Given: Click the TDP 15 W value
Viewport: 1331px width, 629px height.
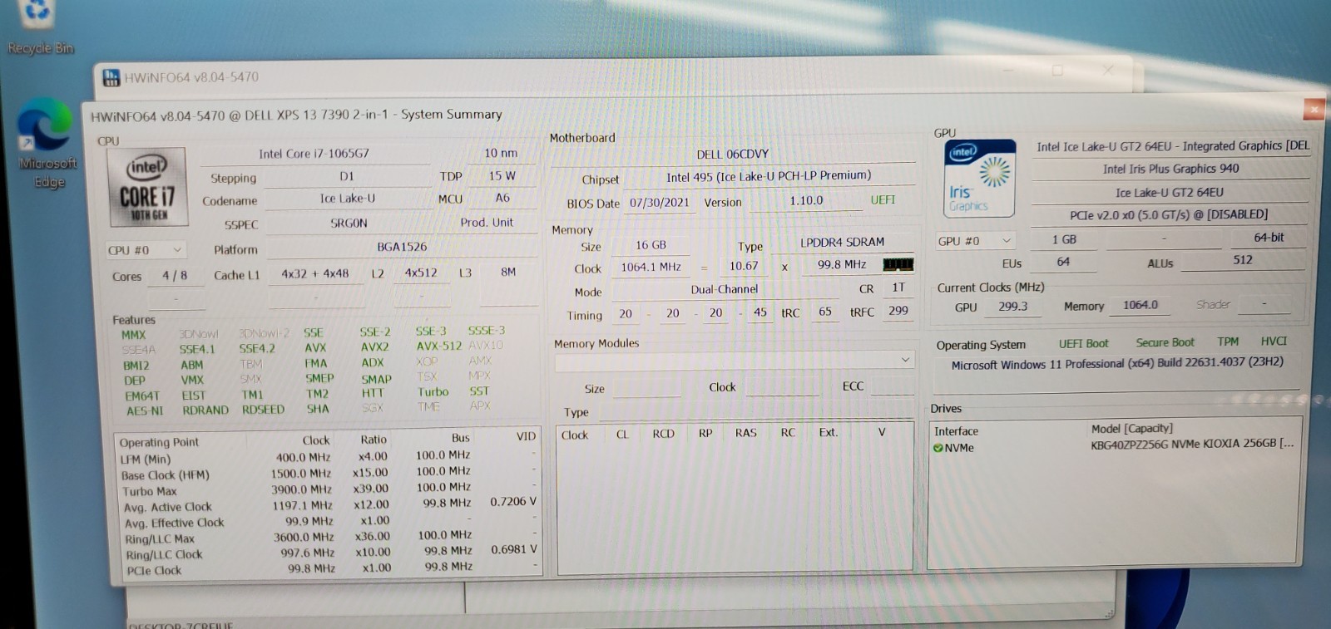Looking at the screenshot, I should coord(502,176).
